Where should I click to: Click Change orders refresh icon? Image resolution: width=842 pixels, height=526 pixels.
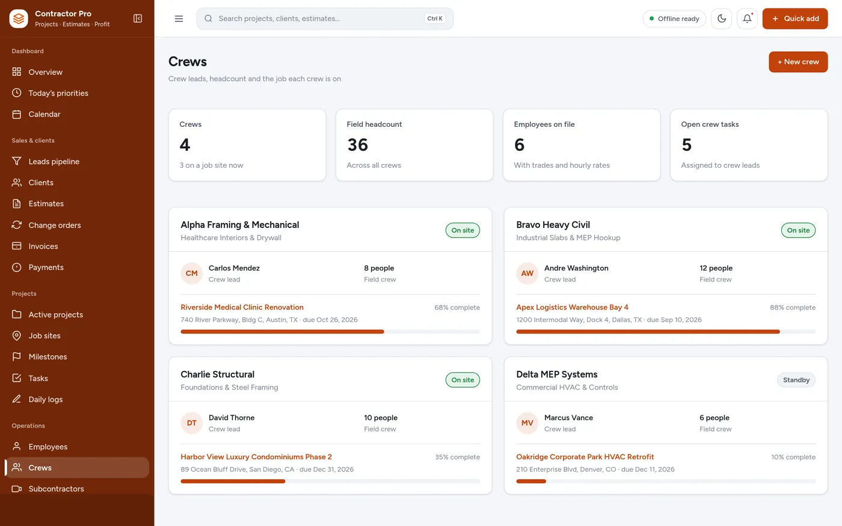pyautogui.click(x=17, y=225)
